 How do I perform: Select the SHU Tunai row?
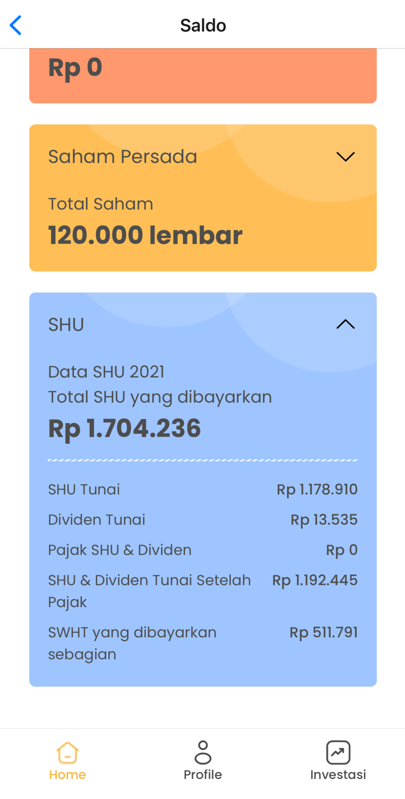(x=203, y=490)
